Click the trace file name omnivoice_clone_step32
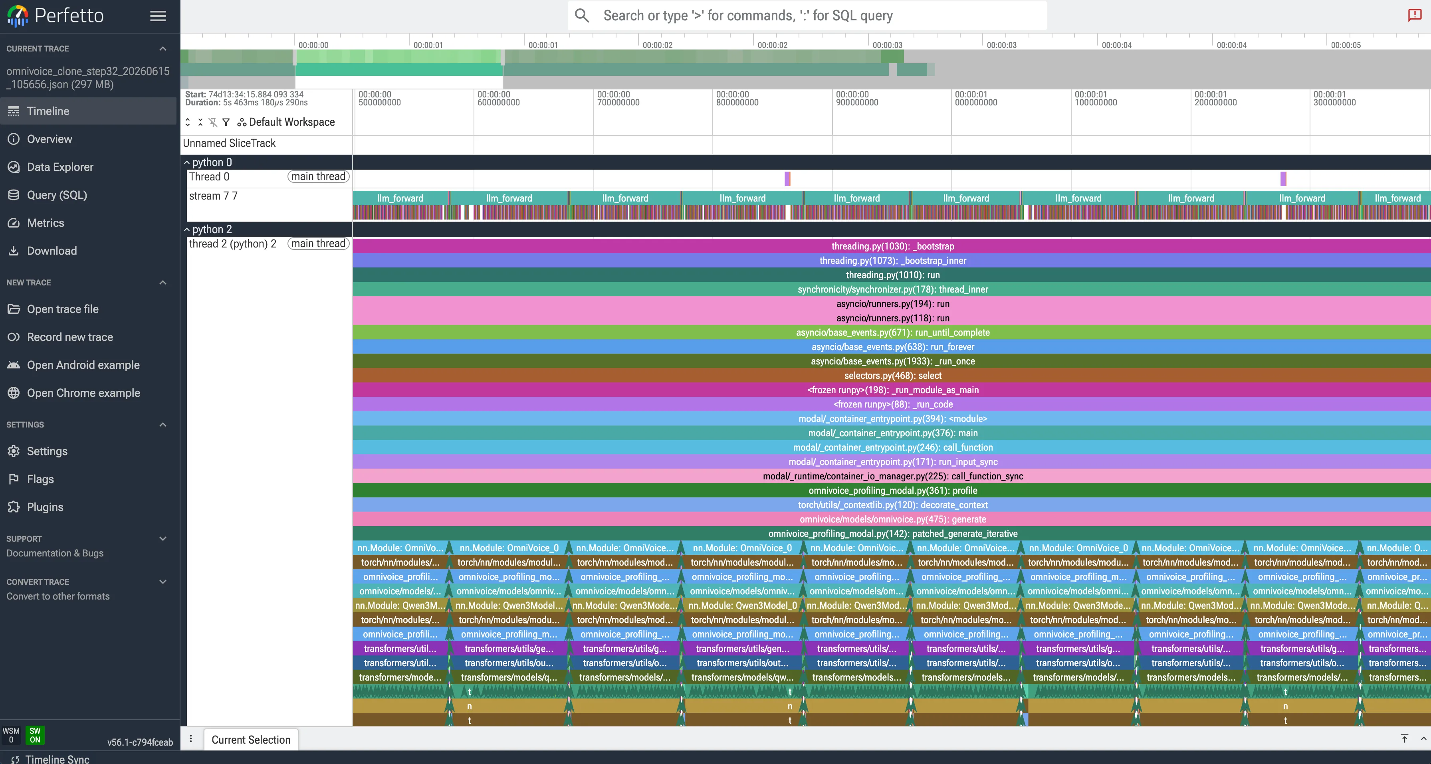The height and width of the screenshot is (764, 1431). (x=88, y=78)
